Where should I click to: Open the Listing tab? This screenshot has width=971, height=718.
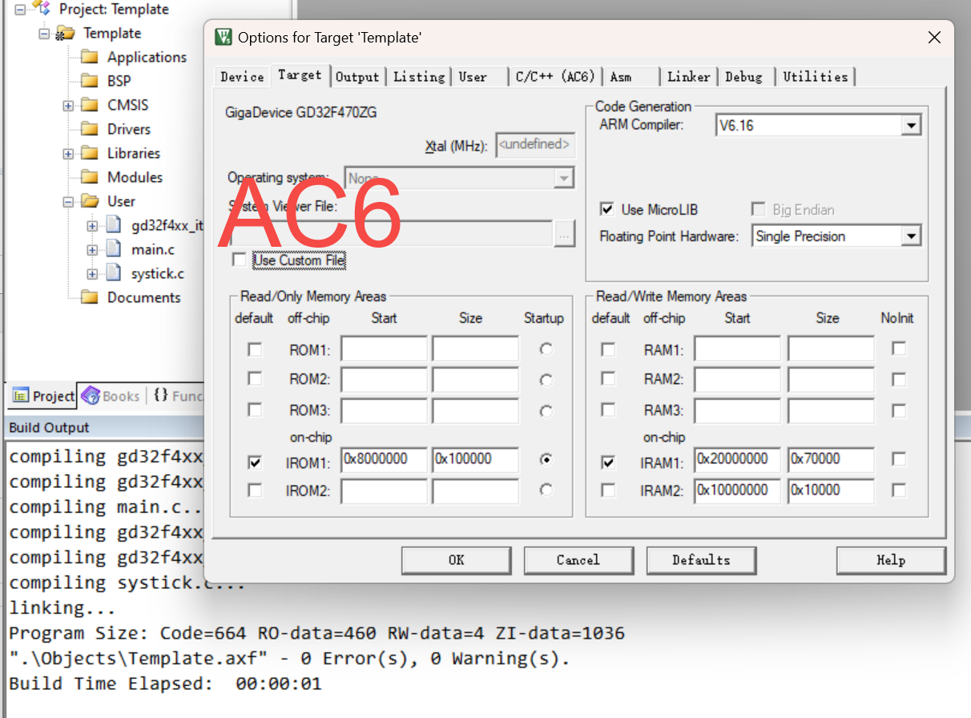coord(419,77)
